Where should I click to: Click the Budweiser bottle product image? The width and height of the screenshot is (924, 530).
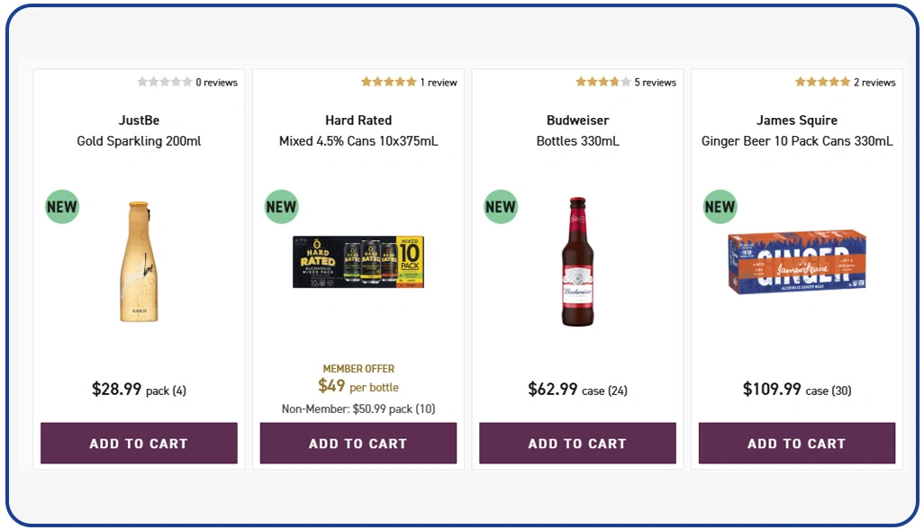click(x=577, y=261)
